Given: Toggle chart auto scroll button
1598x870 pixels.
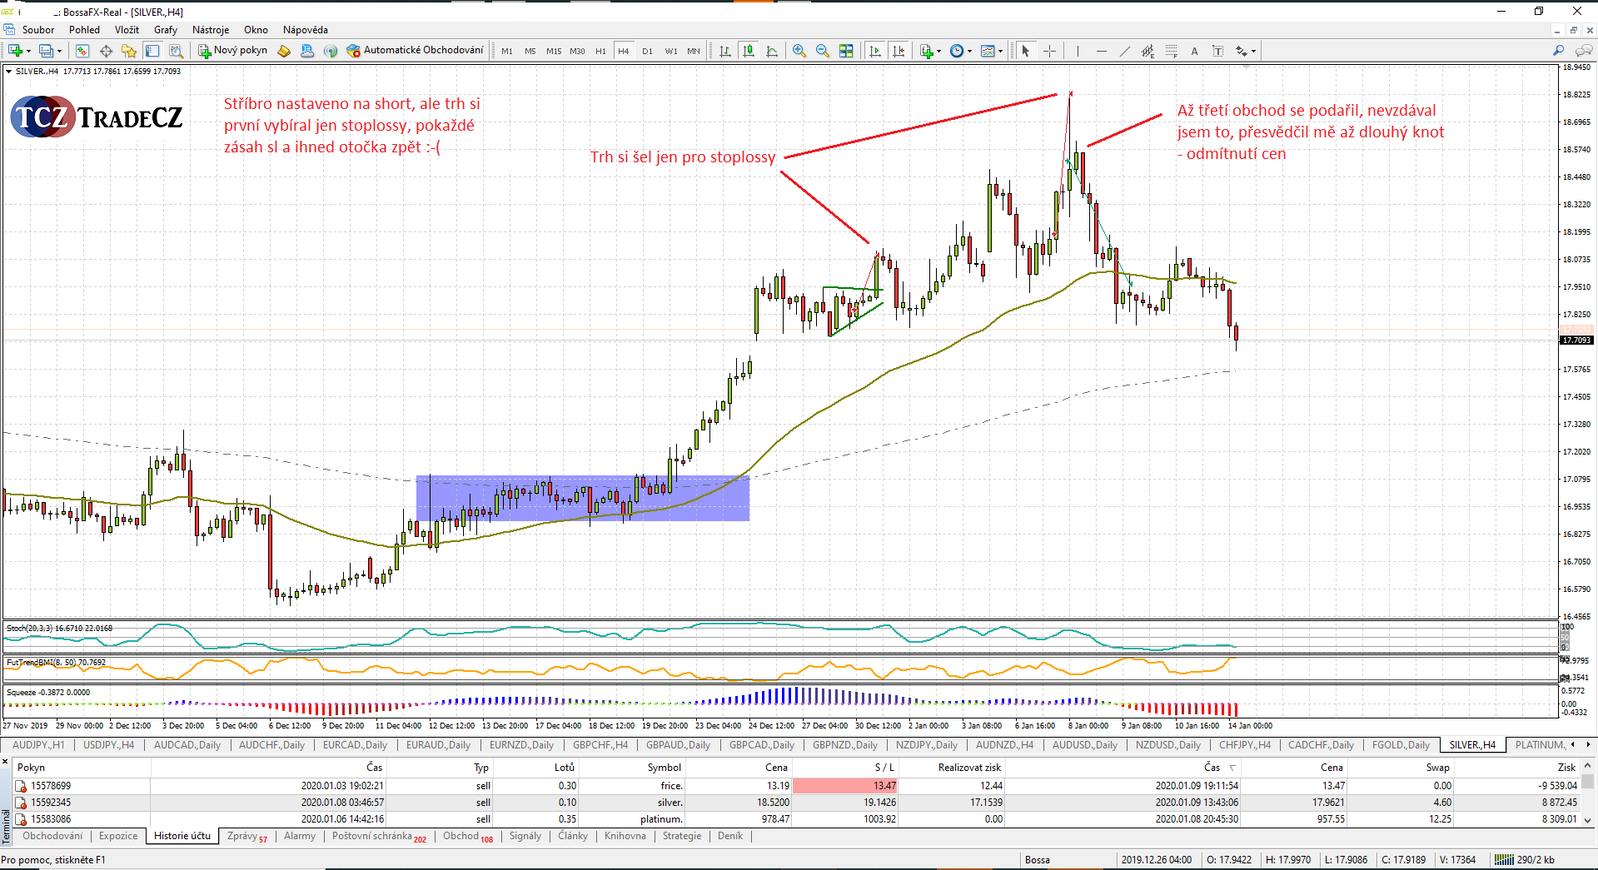Looking at the screenshot, I should click(874, 51).
